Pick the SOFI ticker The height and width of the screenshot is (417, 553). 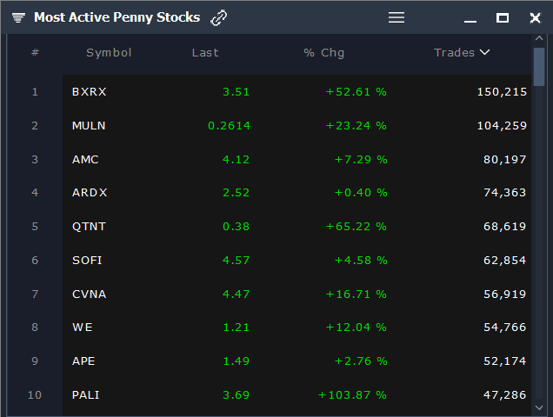pyautogui.click(x=87, y=261)
